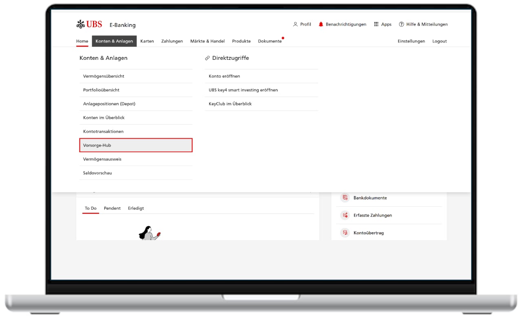This screenshot has height=319, width=522.
Task: Switch to the Erledigt tab
Action: [x=136, y=208]
